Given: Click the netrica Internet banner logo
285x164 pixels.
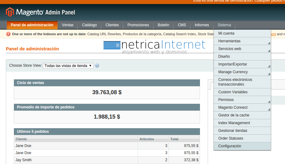Looking at the screenshot, I should click(154, 47).
